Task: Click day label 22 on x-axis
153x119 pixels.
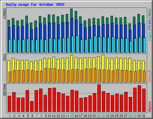Action: (x=103, y=116)
